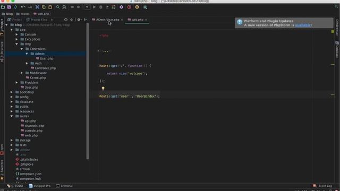340x191 pixels.
Task: Select channels.php in routes folder
Action: click(32, 126)
